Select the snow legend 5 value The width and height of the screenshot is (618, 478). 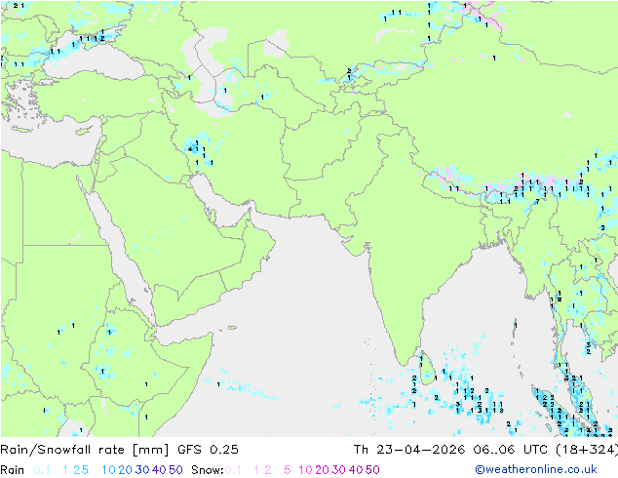click(288, 470)
